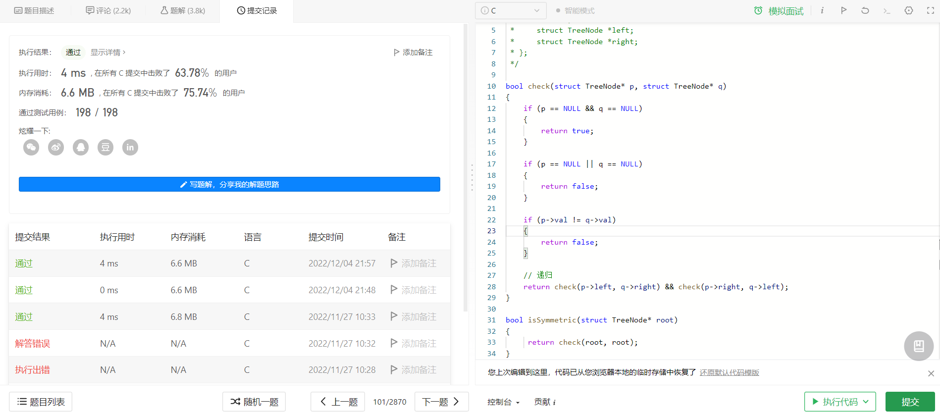Click 写题解，分享我的解题思路 button
This screenshot has height=416, width=940.
tap(229, 184)
